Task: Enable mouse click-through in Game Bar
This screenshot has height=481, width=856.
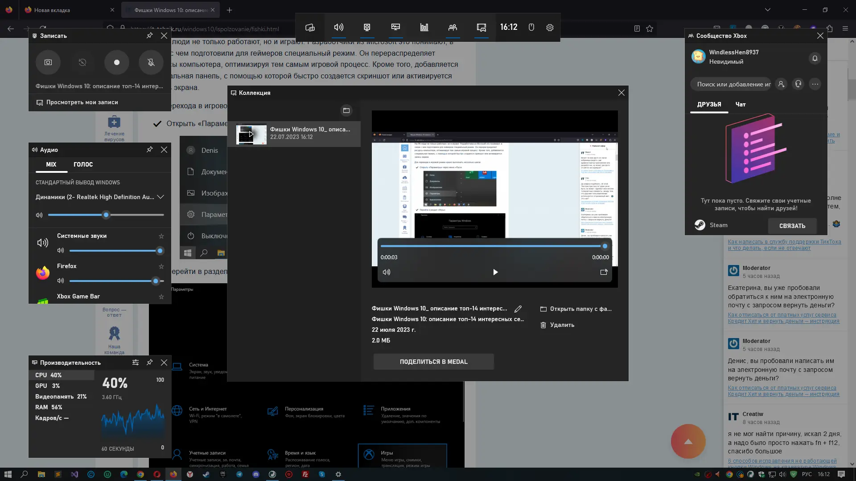Action: [531, 28]
